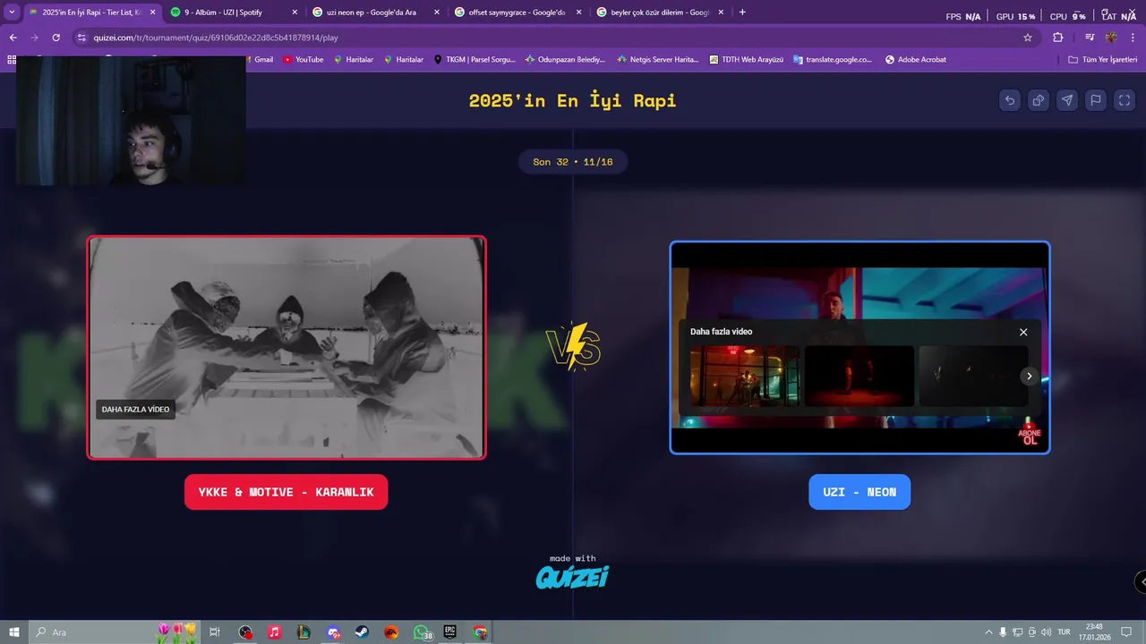Click the taskbar 'Ara' search box
The height and width of the screenshot is (644, 1146).
tap(116, 632)
